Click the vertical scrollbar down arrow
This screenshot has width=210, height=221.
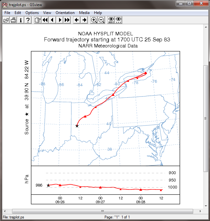[x=206, y=206]
